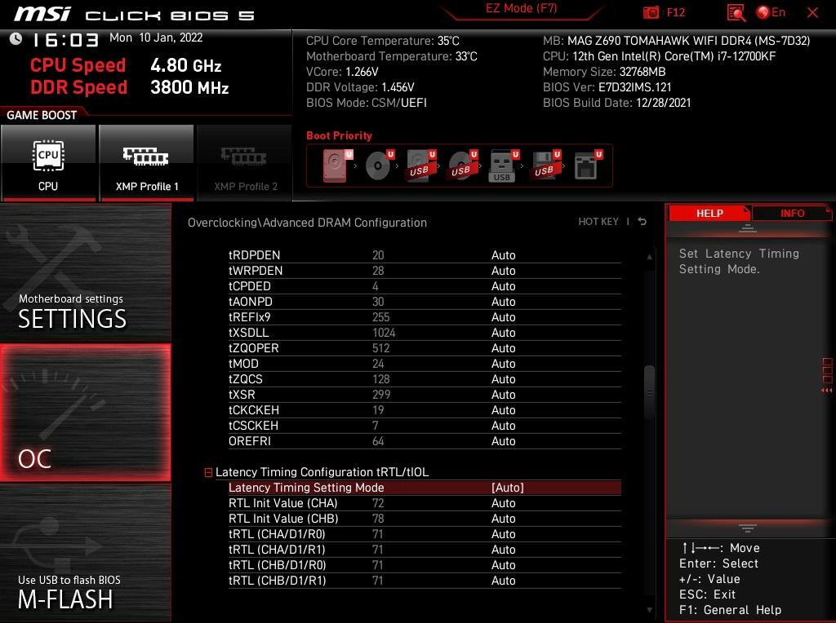Click the CPU Speed 4.80 GHz readout
Screen dimensions: 836x623
[x=126, y=65]
